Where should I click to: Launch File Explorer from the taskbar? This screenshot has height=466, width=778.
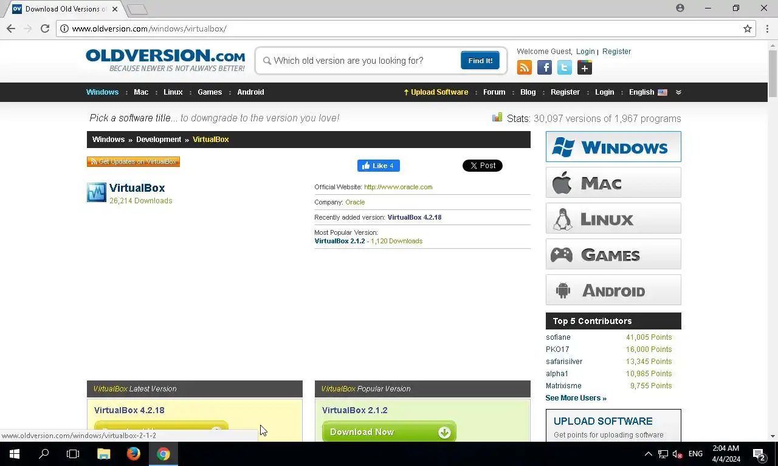pyautogui.click(x=104, y=454)
